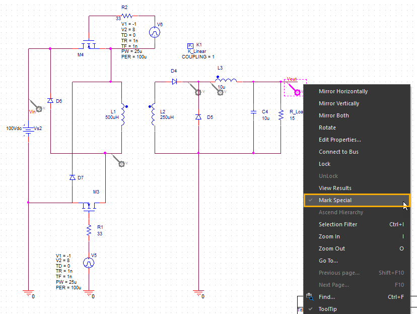The height and width of the screenshot is (314, 417).
Task: Click the C4 capacitor symbol
Action: [253, 112]
